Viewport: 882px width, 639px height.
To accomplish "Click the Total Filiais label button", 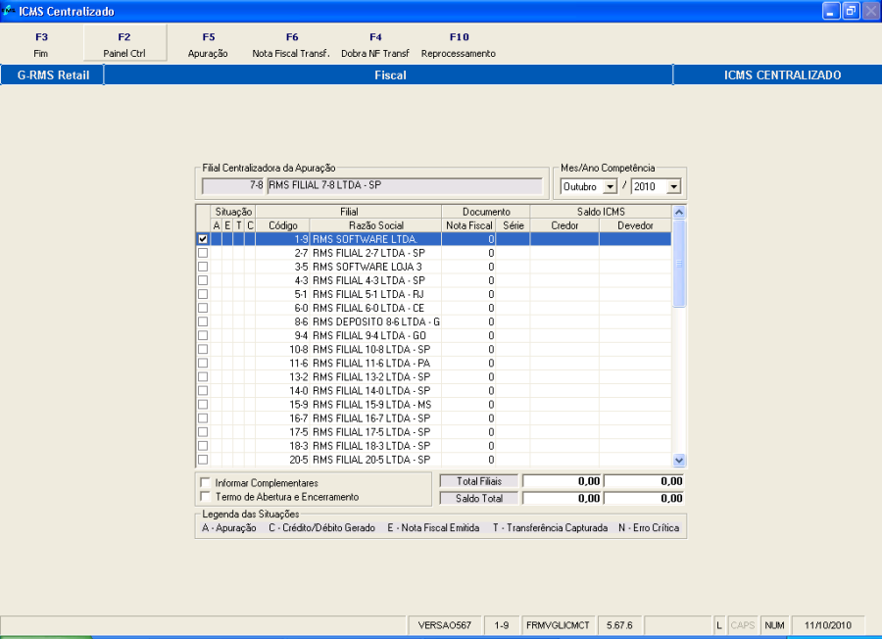I will (x=478, y=481).
